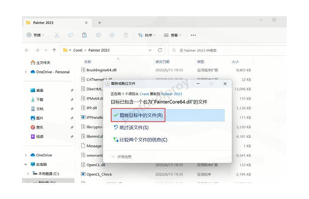Select the Painter 2023 tab
The width and height of the screenshot is (309, 199).
coord(57,23)
